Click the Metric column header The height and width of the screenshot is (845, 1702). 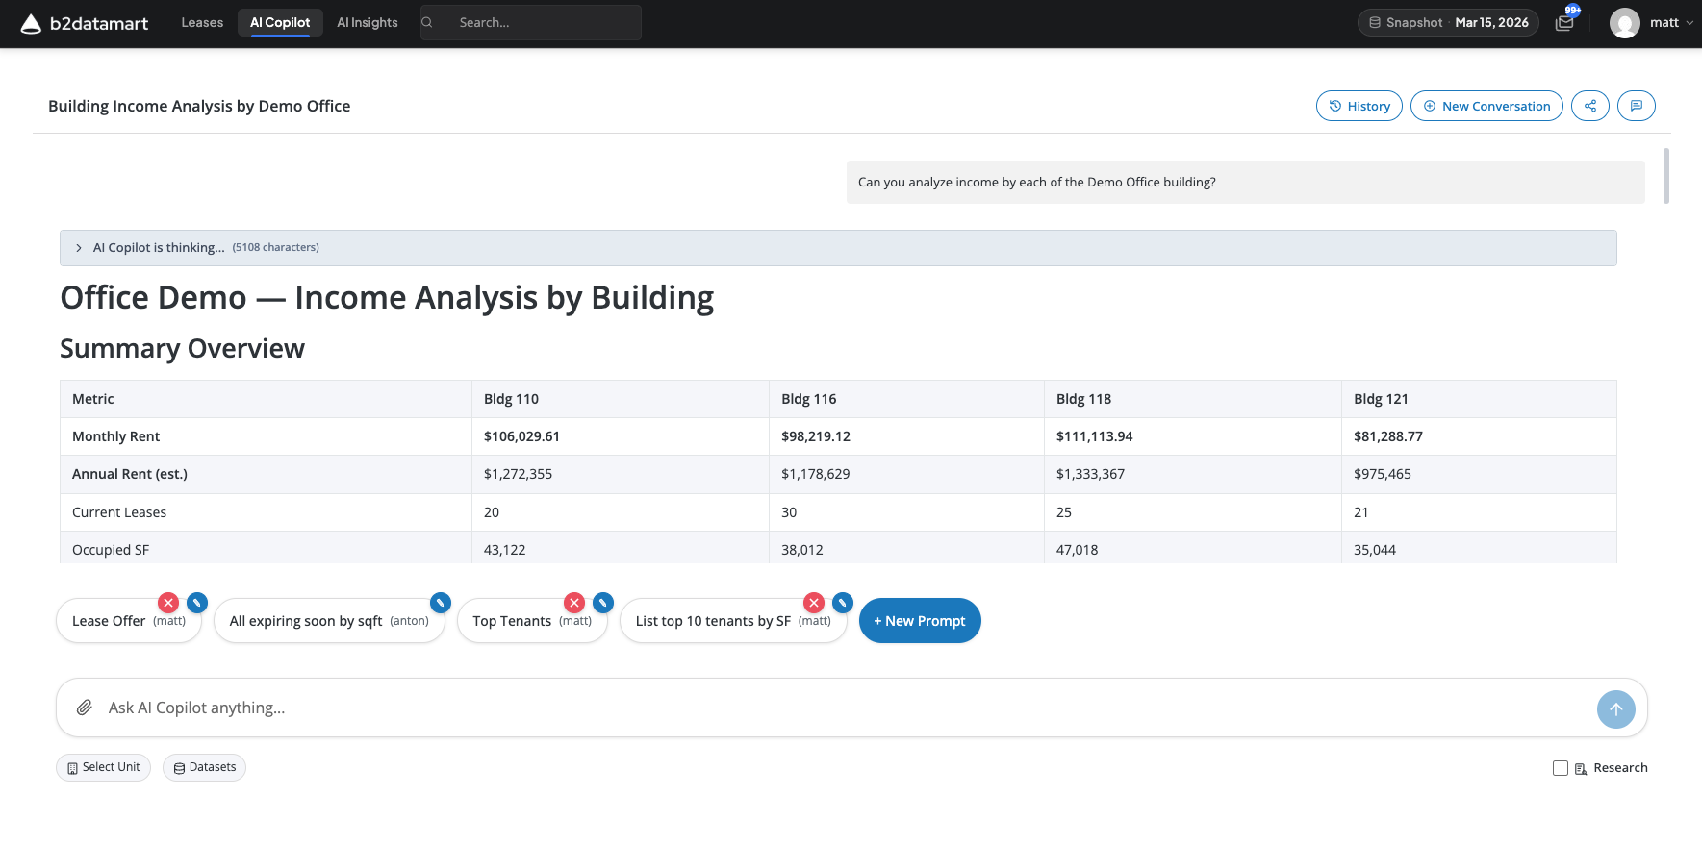pyautogui.click(x=266, y=399)
